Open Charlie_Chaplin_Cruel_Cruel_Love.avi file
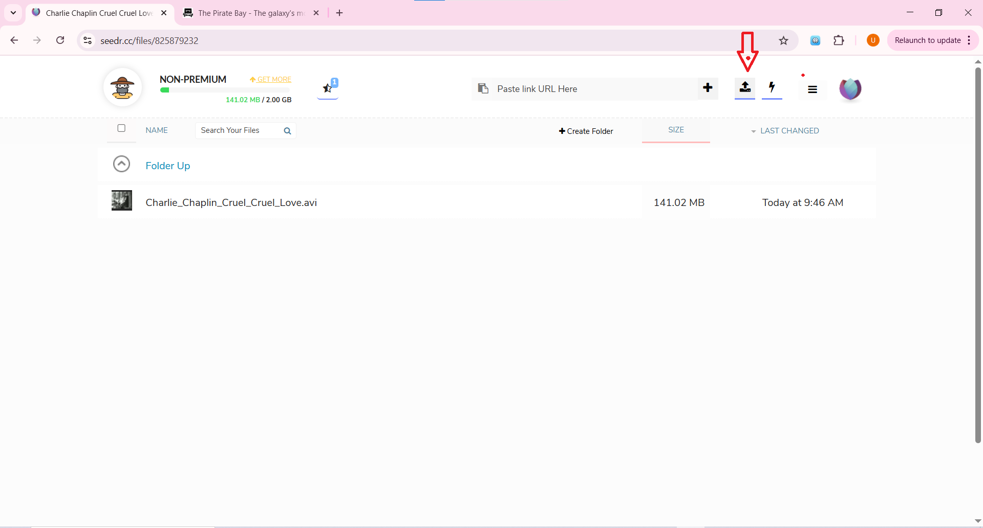The image size is (983, 528). pyautogui.click(x=231, y=202)
